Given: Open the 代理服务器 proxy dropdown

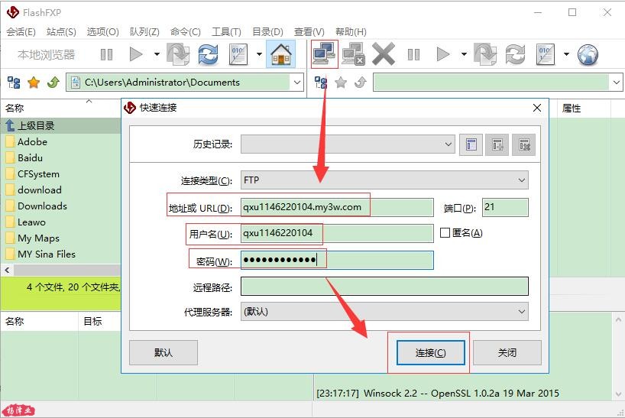Looking at the screenshot, I should click(384, 311).
